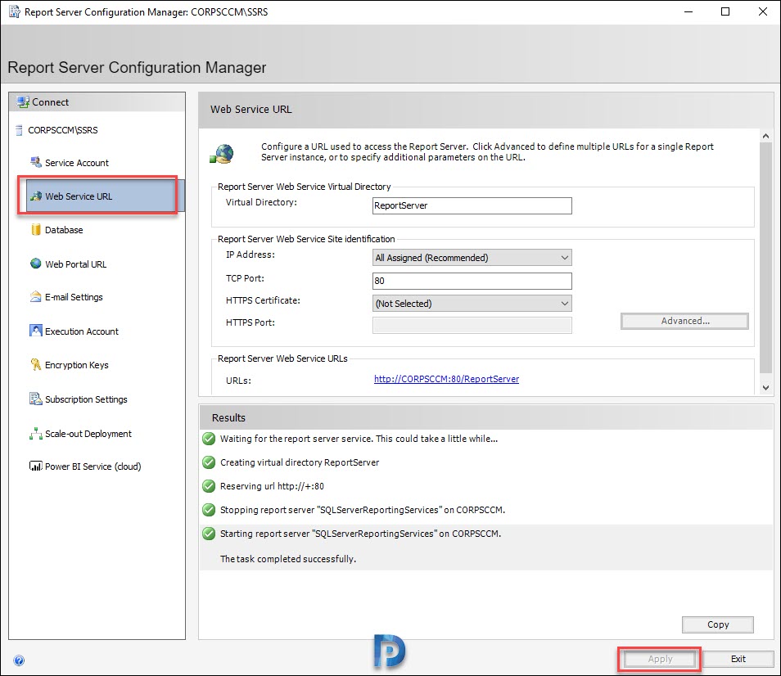Click the green check beside Waiting message
The width and height of the screenshot is (781, 676).
coord(209,439)
